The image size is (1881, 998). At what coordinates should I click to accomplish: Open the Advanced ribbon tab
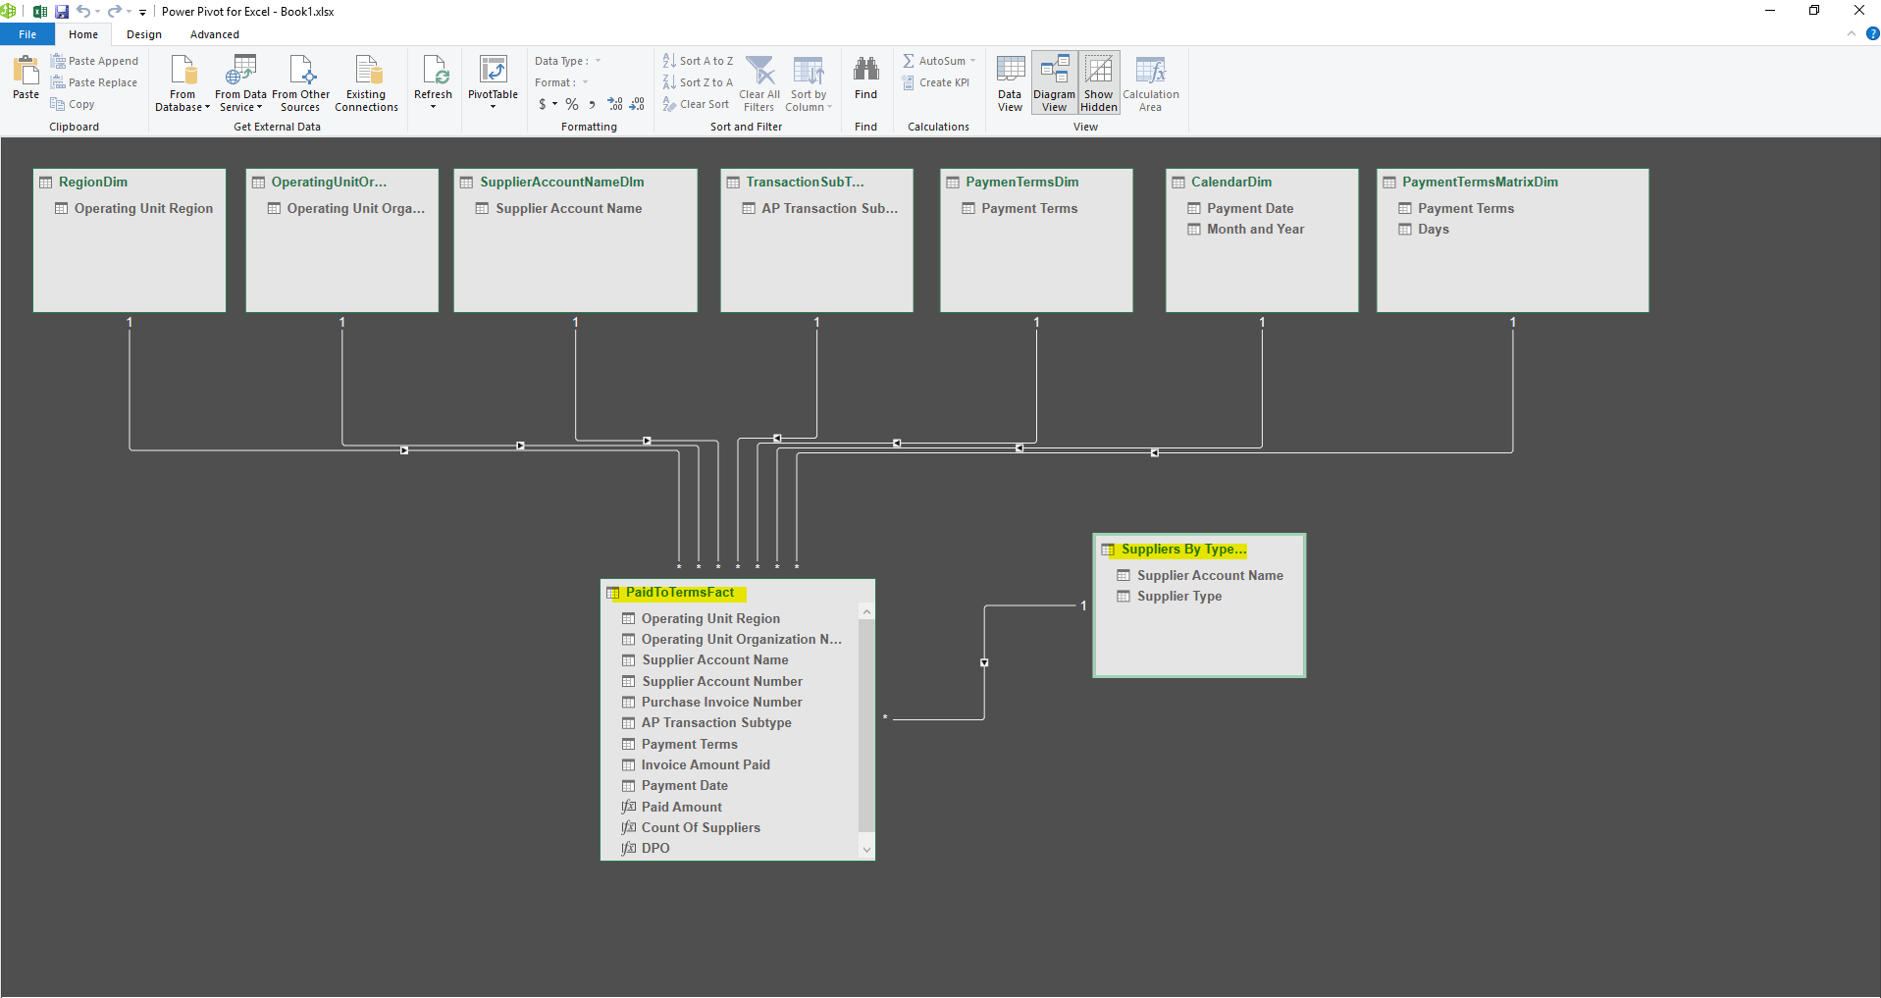click(214, 34)
